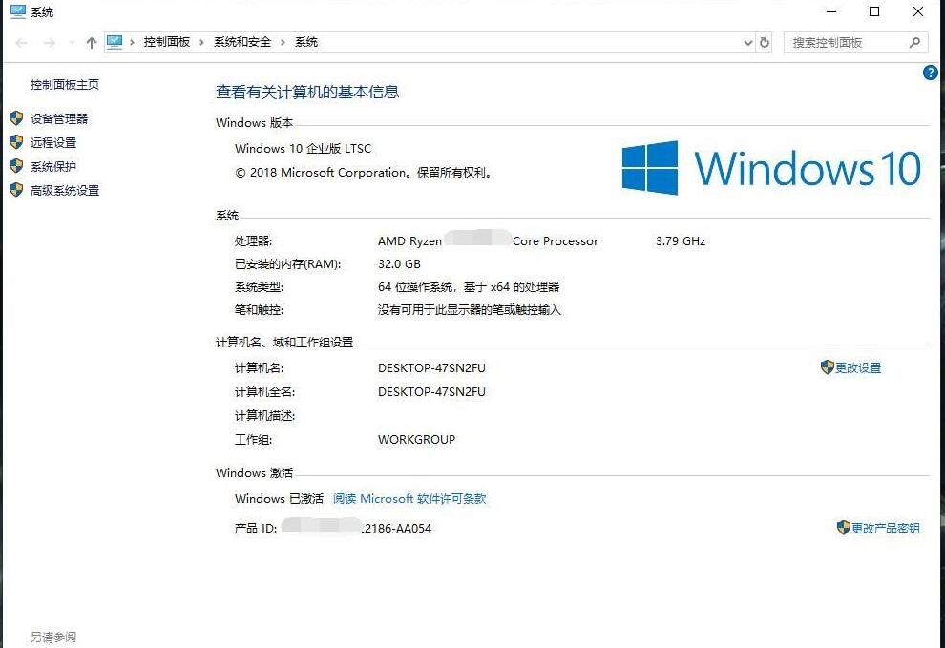
Task: Click the search magnifier icon
Action: point(914,43)
